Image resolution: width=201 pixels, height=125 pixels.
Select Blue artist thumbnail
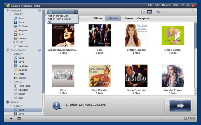pyautogui.click(x=100, y=35)
